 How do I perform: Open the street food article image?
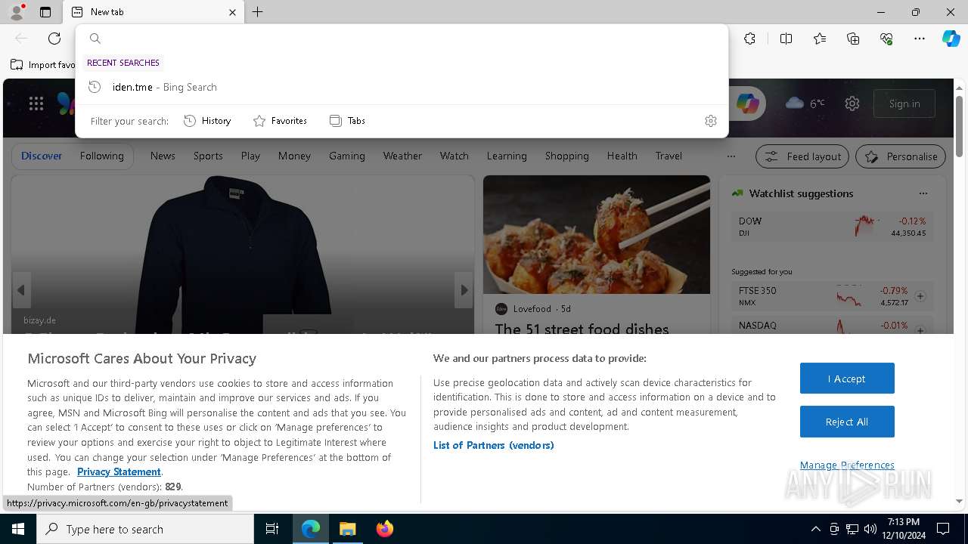tap(597, 234)
